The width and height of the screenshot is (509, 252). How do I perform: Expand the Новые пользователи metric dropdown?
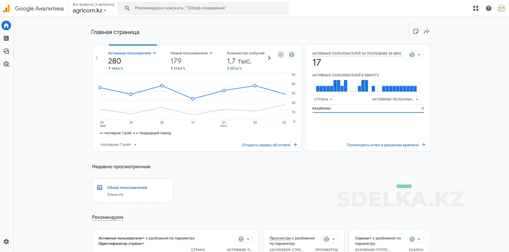coord(211,53)
